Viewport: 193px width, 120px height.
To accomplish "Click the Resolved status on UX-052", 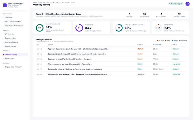I will click(x=175, y=59).
